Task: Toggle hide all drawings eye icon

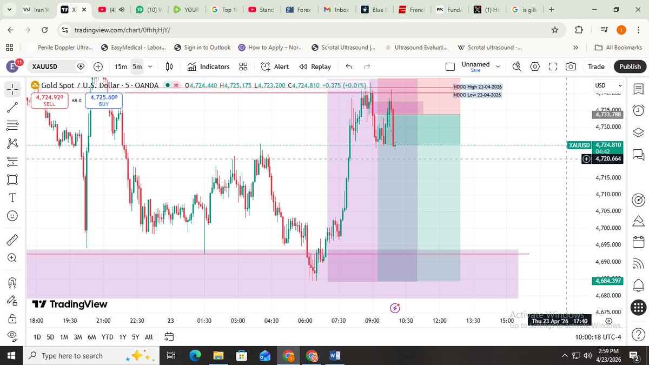Action: pos(13,336)
